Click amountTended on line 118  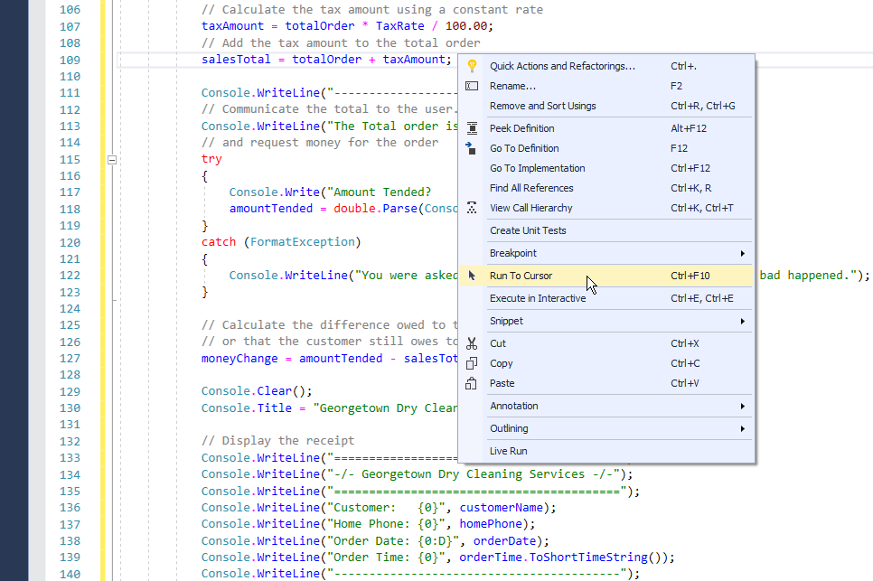[x=271, y=209]
